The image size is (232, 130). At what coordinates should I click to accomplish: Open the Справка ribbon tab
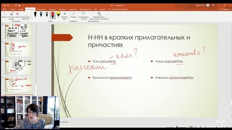tap(103, 9)
